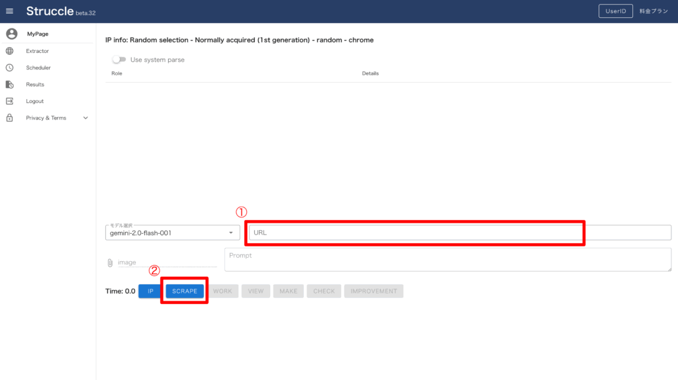
Task: Click the Logout arrow icon
Action: point(9,101)
